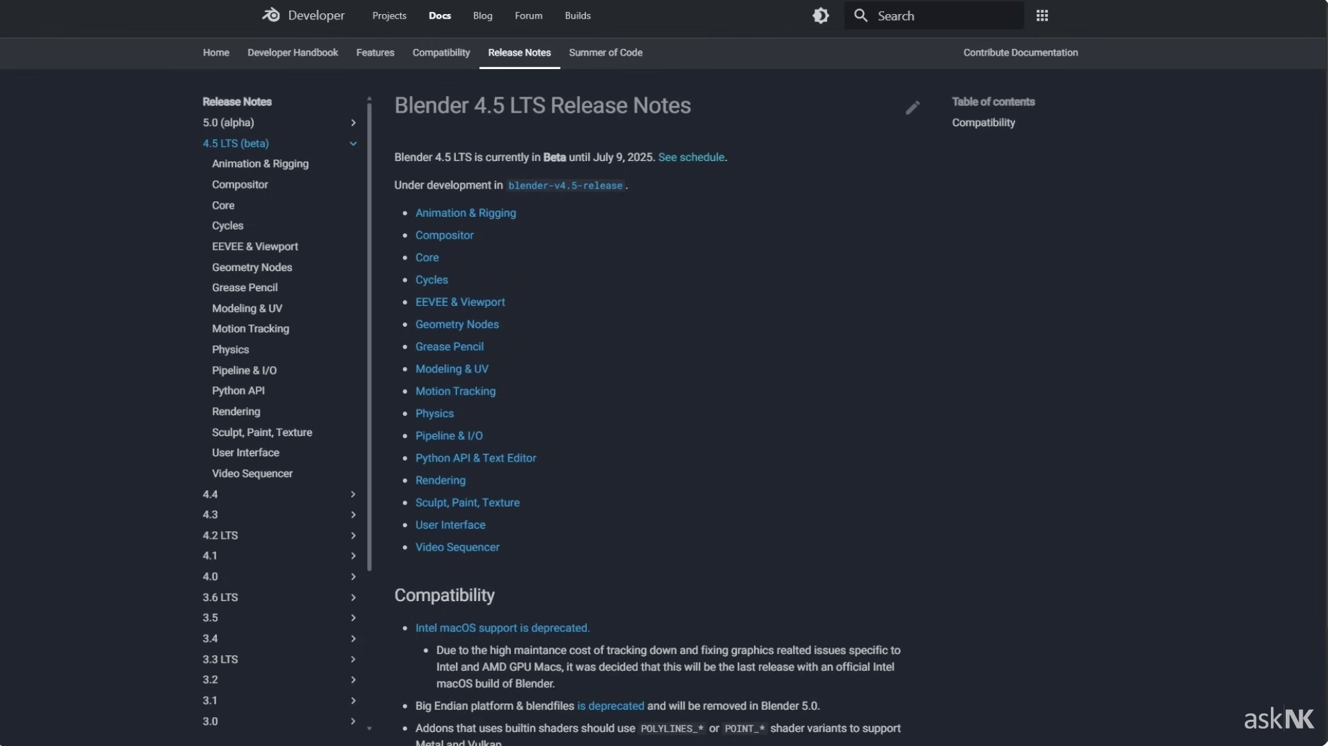Click Python API & Text Editor link
The image size is (1328, 746).
pos(475,458)
